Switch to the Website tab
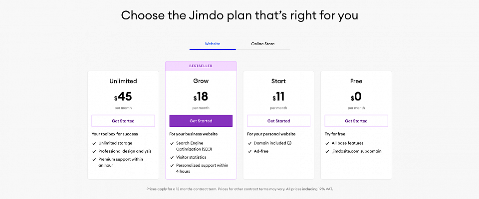The height and width of the screenshot is (199, 479). (213, 44)
